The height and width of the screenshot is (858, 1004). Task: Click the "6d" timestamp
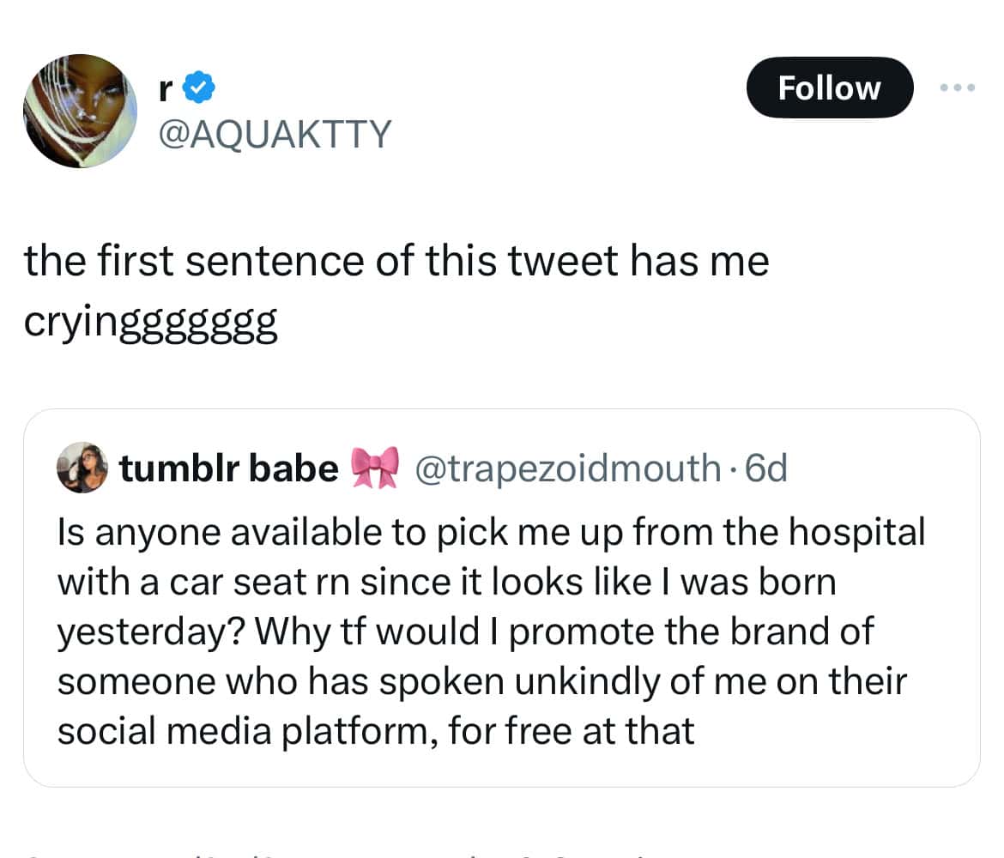coord(766,468)
